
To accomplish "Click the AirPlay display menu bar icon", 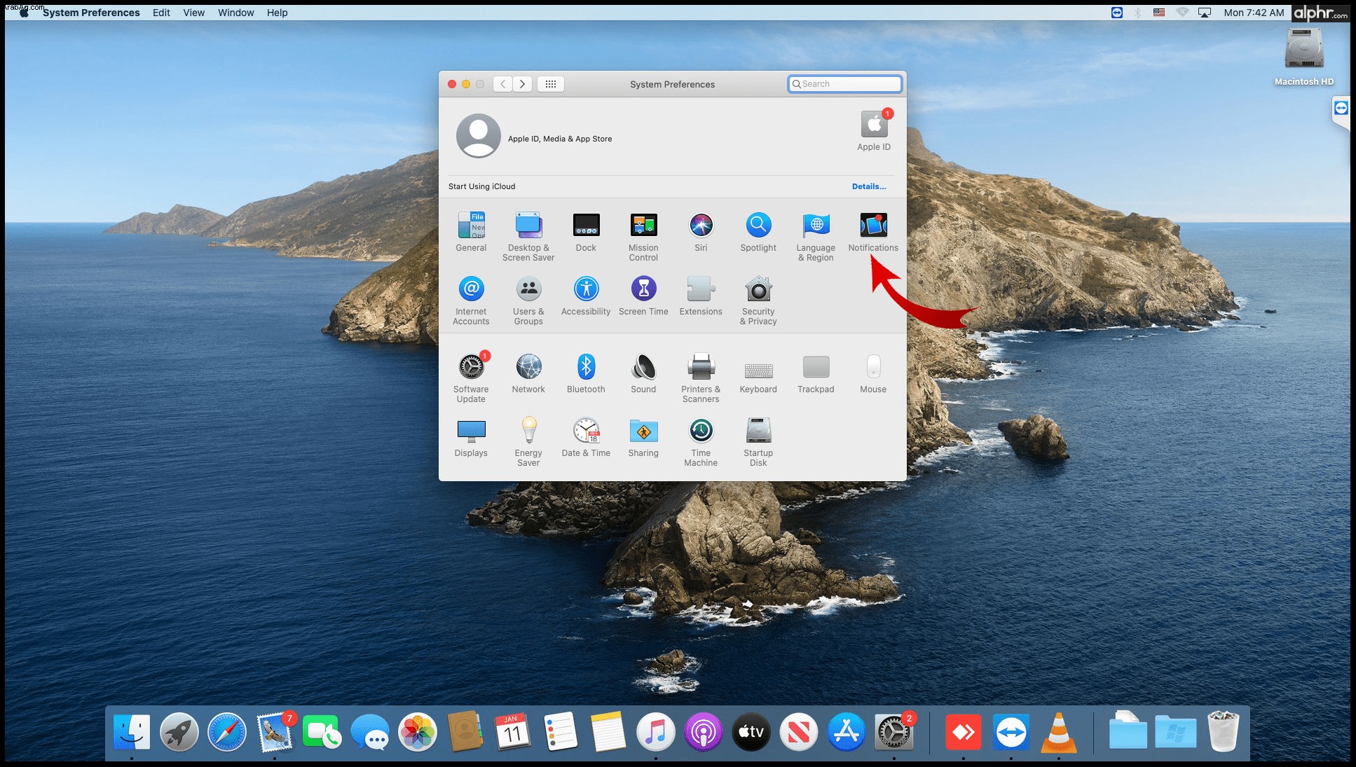I will (x=1205, y=13).
